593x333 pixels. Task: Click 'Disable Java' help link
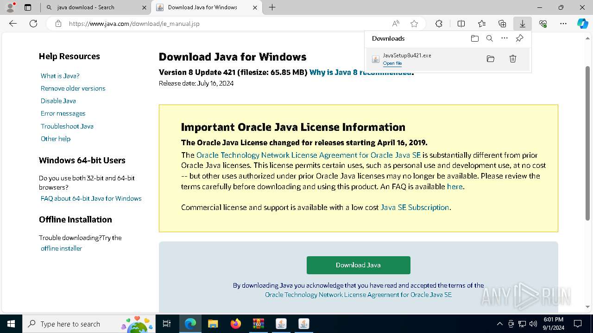[58, 101]
